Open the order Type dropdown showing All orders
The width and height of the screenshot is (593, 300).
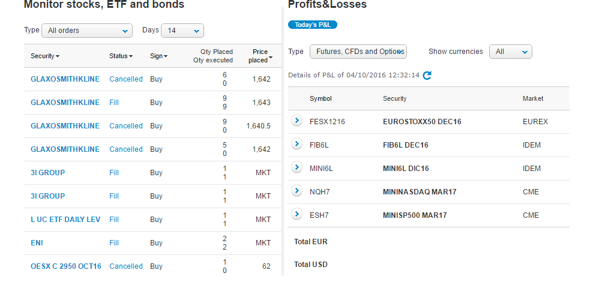(87, 31)
